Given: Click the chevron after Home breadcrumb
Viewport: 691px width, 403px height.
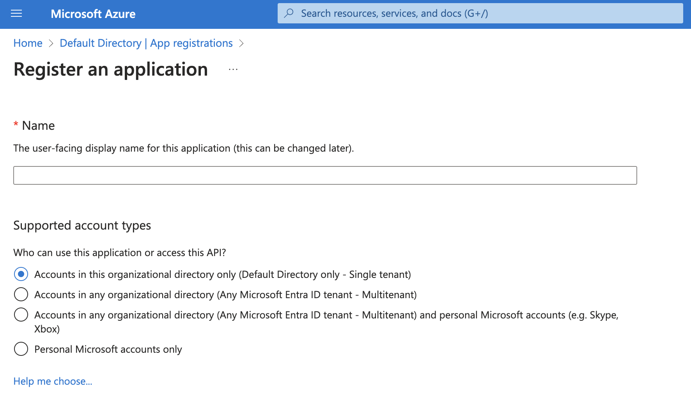Looking at the screenshot, I should 51,43.
